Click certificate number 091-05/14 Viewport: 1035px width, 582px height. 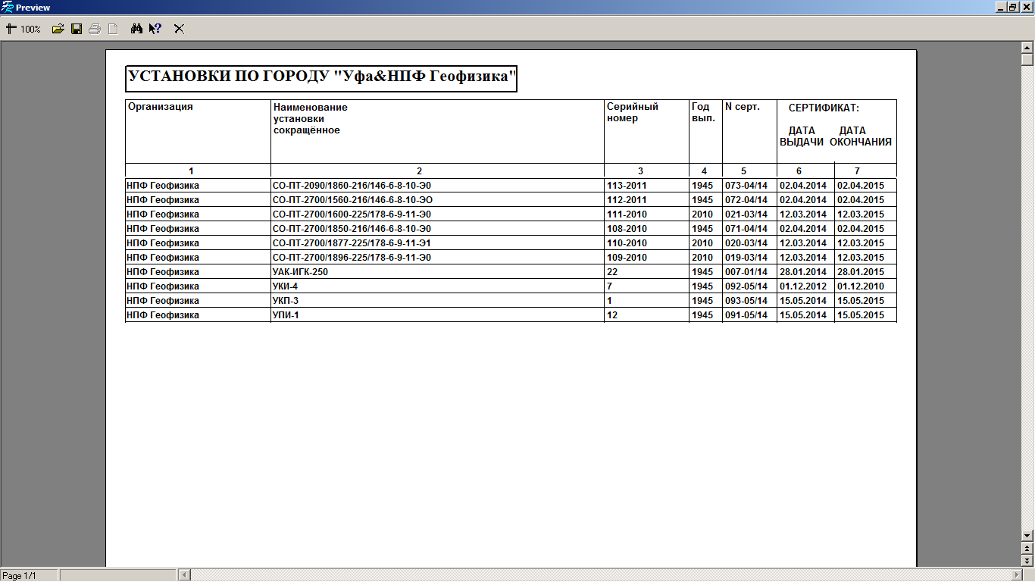tap(746, 315)
